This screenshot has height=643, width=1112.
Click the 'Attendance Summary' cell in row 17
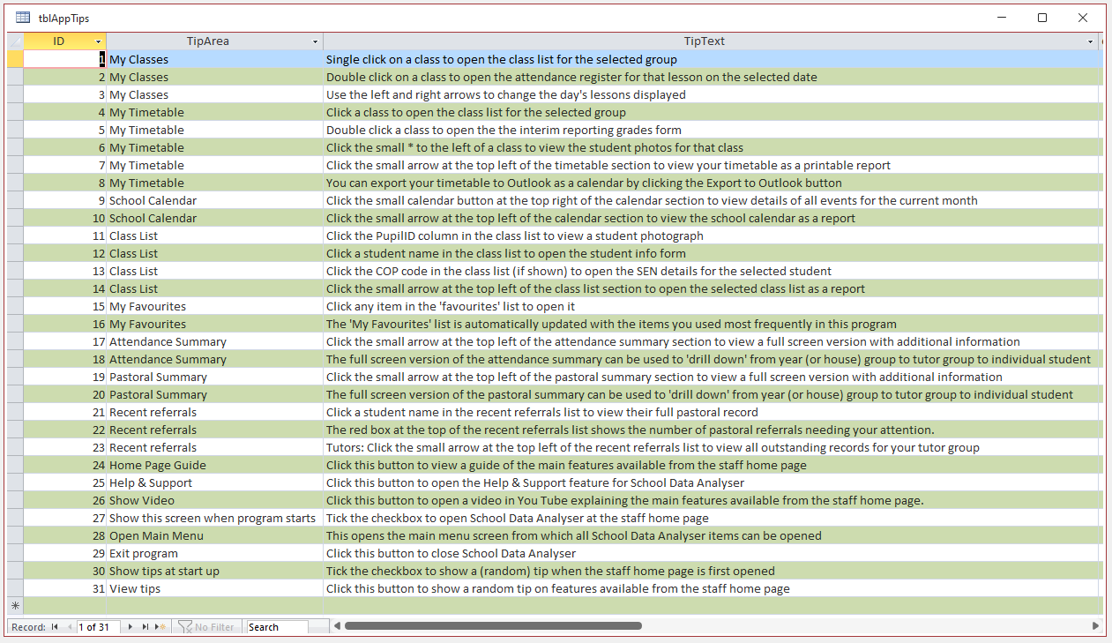[x=215, y=341]
